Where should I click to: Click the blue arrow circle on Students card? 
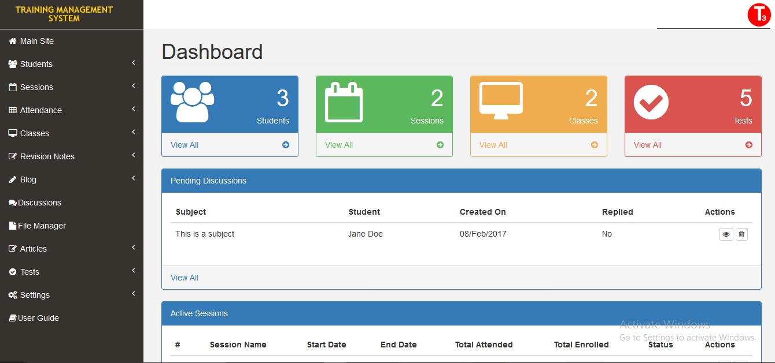pos(286,145)
